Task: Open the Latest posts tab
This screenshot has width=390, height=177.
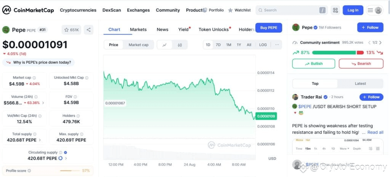Action: [x=360, y=84]
